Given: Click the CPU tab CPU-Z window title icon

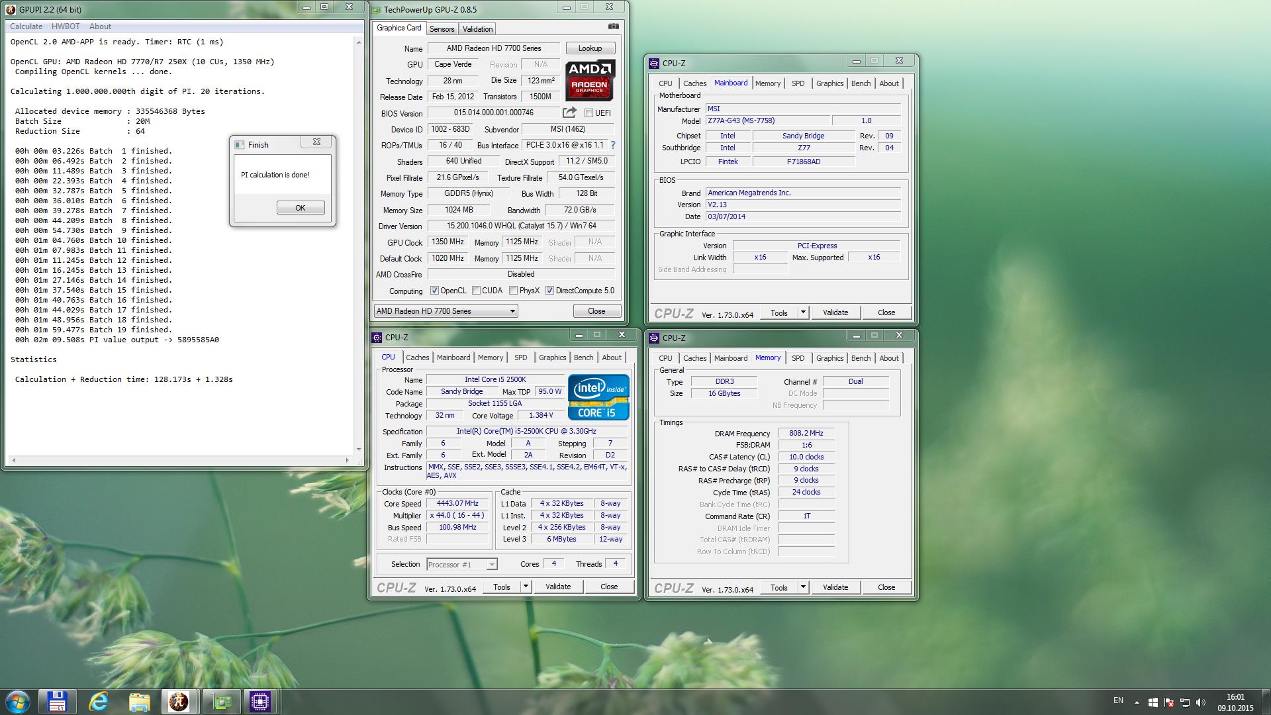Looking at the screenshot, I should coord(377,338).
